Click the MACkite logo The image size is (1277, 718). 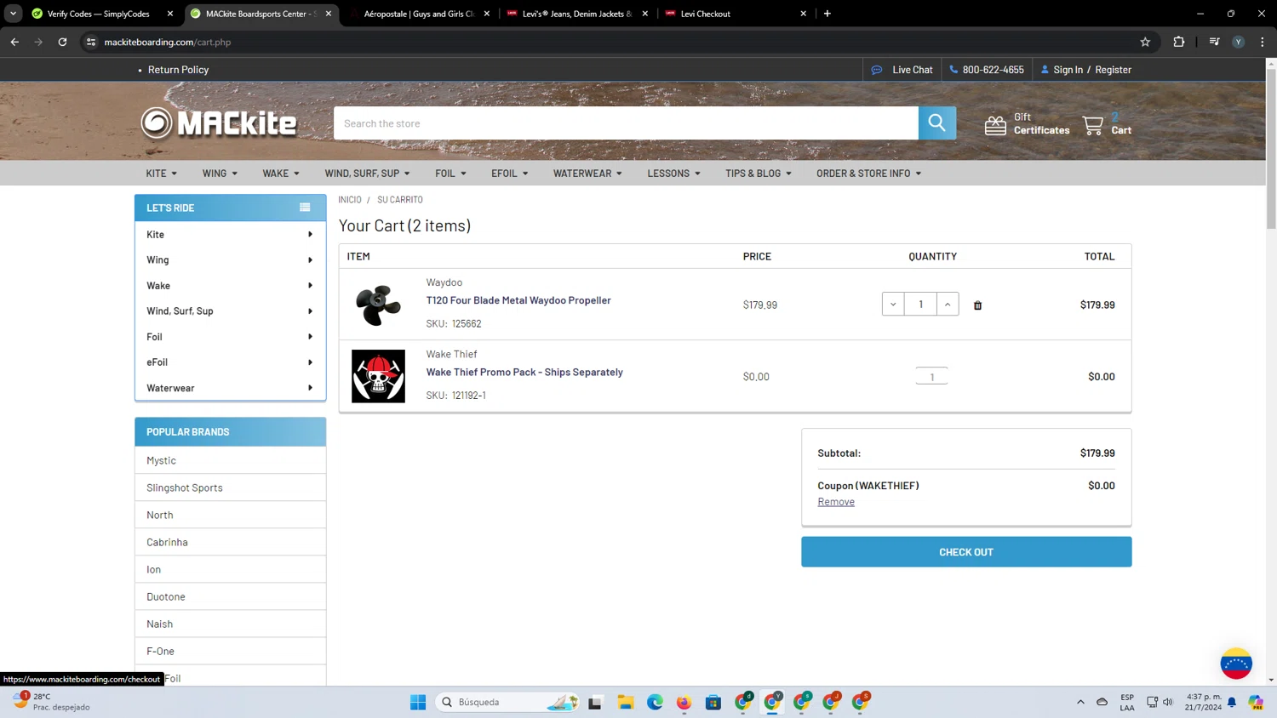(219, 123)
